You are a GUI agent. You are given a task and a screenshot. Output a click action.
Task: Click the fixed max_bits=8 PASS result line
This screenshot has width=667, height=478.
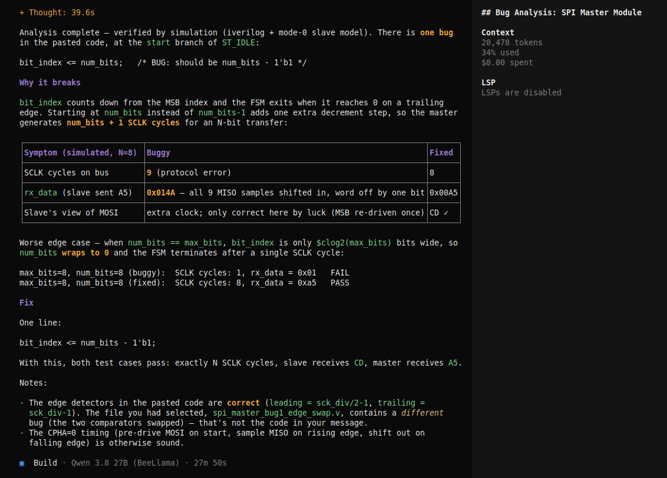[x=184, y=283]
